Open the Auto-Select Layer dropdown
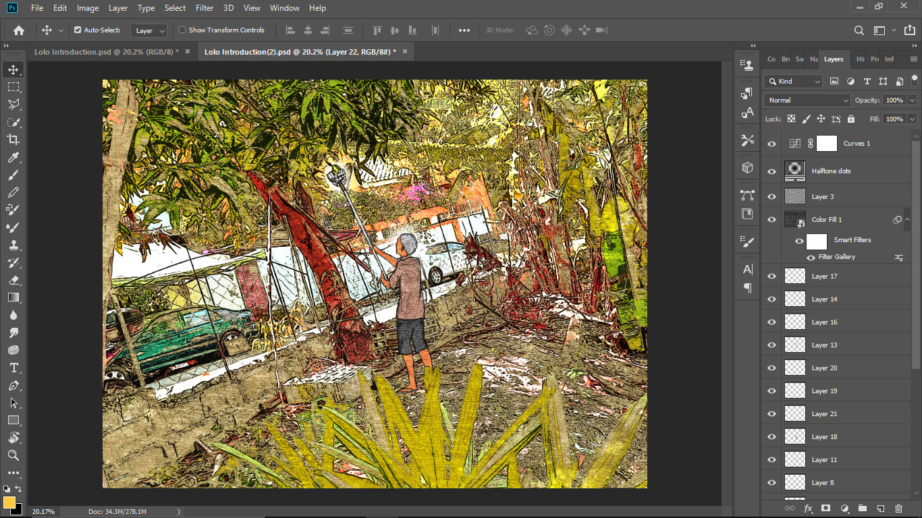The width and height of the screenshot is (922, 518). click(x=149, y=30)
